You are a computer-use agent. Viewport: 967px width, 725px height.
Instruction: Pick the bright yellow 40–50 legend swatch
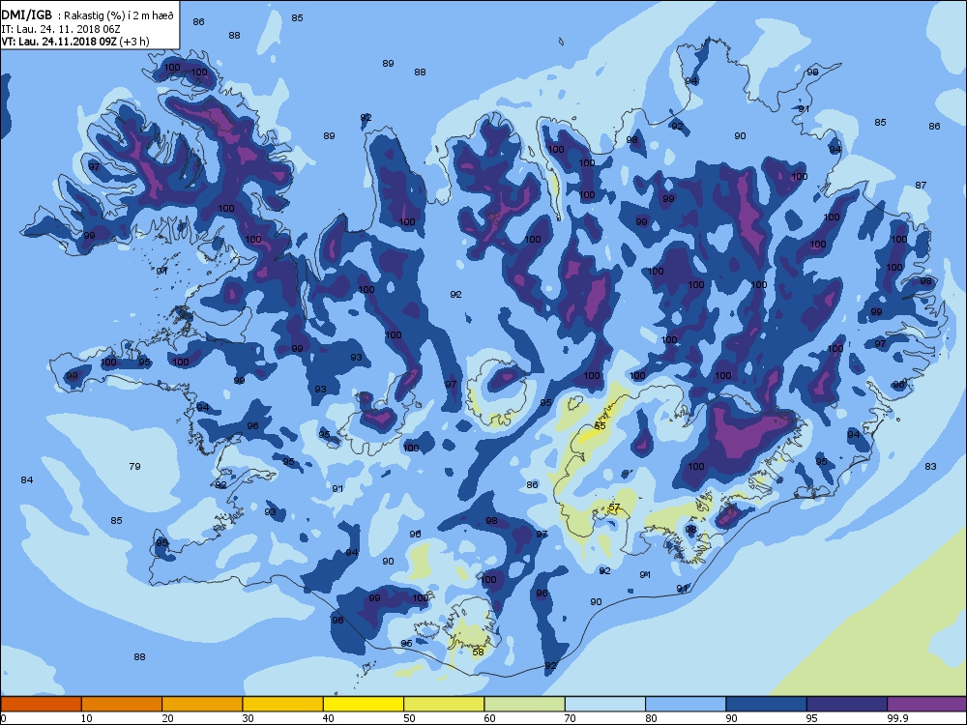click(364, 704)
